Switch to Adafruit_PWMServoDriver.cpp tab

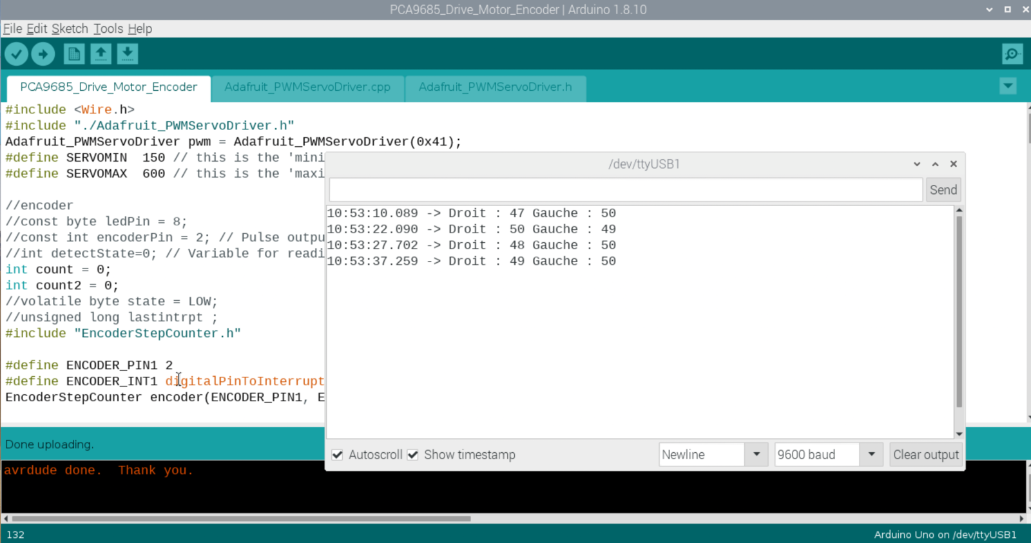(x=307, y=87)
